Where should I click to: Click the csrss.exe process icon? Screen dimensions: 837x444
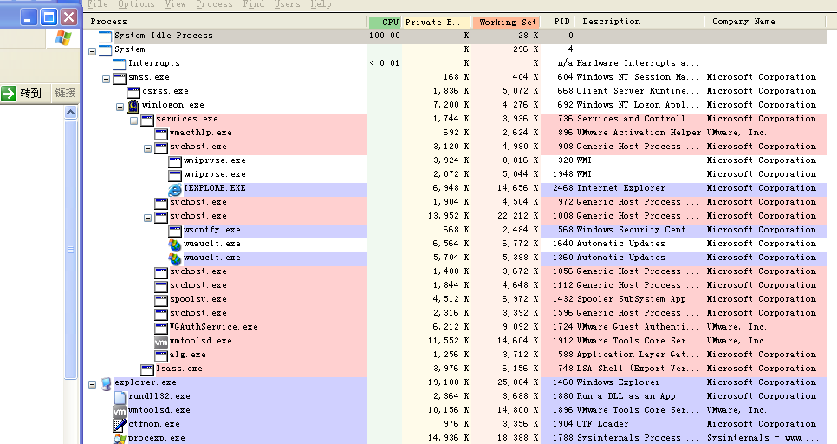pyautogui.click(x=133, y=92)
